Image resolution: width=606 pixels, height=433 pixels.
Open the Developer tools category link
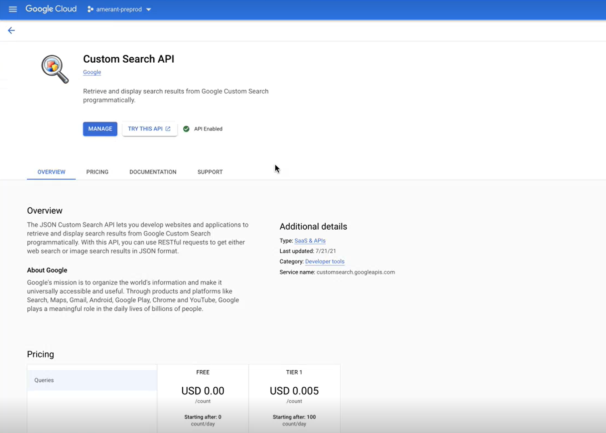click(325, 261)
